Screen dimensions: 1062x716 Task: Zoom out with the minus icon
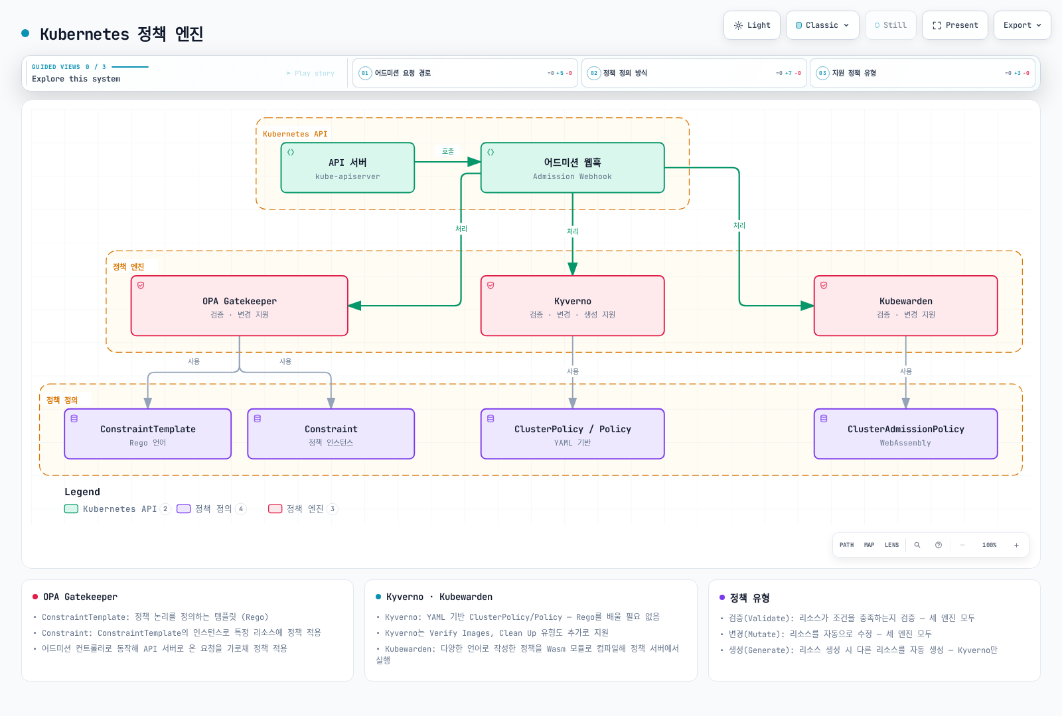click(x=962, y=545)
